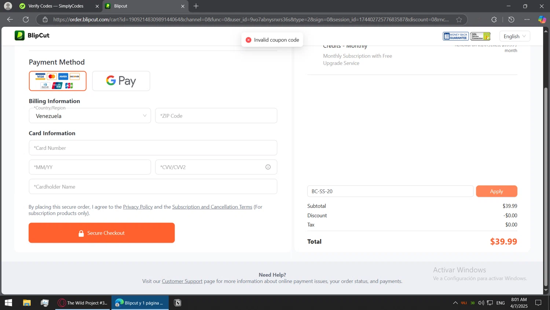Focus the MM/YY expiry field
This screenshot has width=550, height=310.
pos(90,167)
